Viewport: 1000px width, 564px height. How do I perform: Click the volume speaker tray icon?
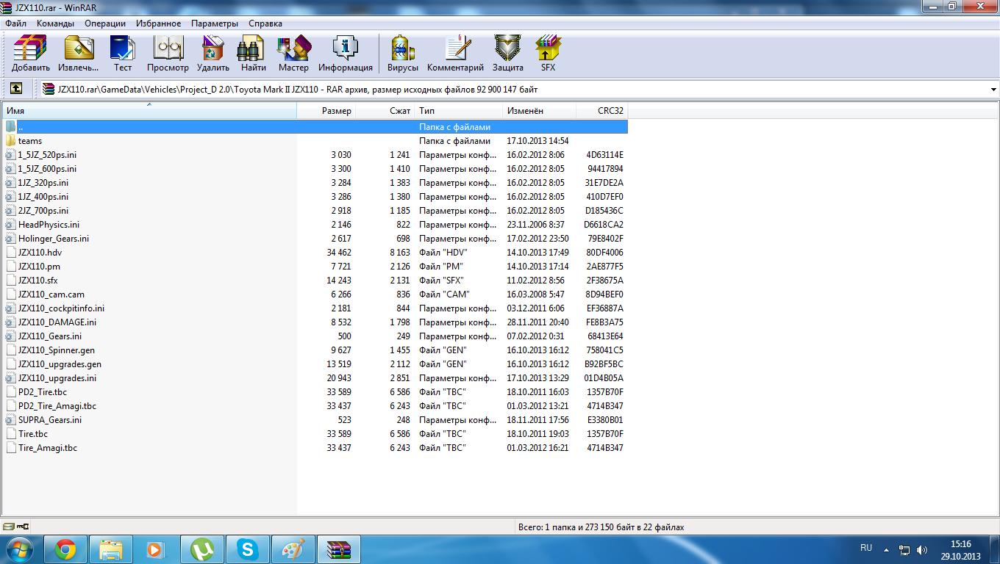point(922,549)
